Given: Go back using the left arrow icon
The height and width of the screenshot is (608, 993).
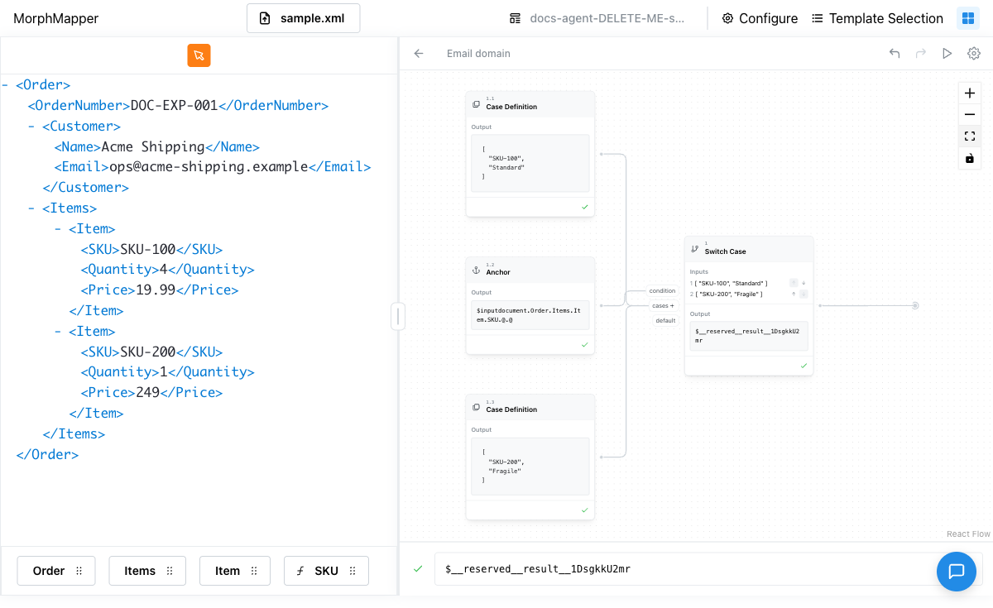Looking at the screenshot, I should coord(419,54).
